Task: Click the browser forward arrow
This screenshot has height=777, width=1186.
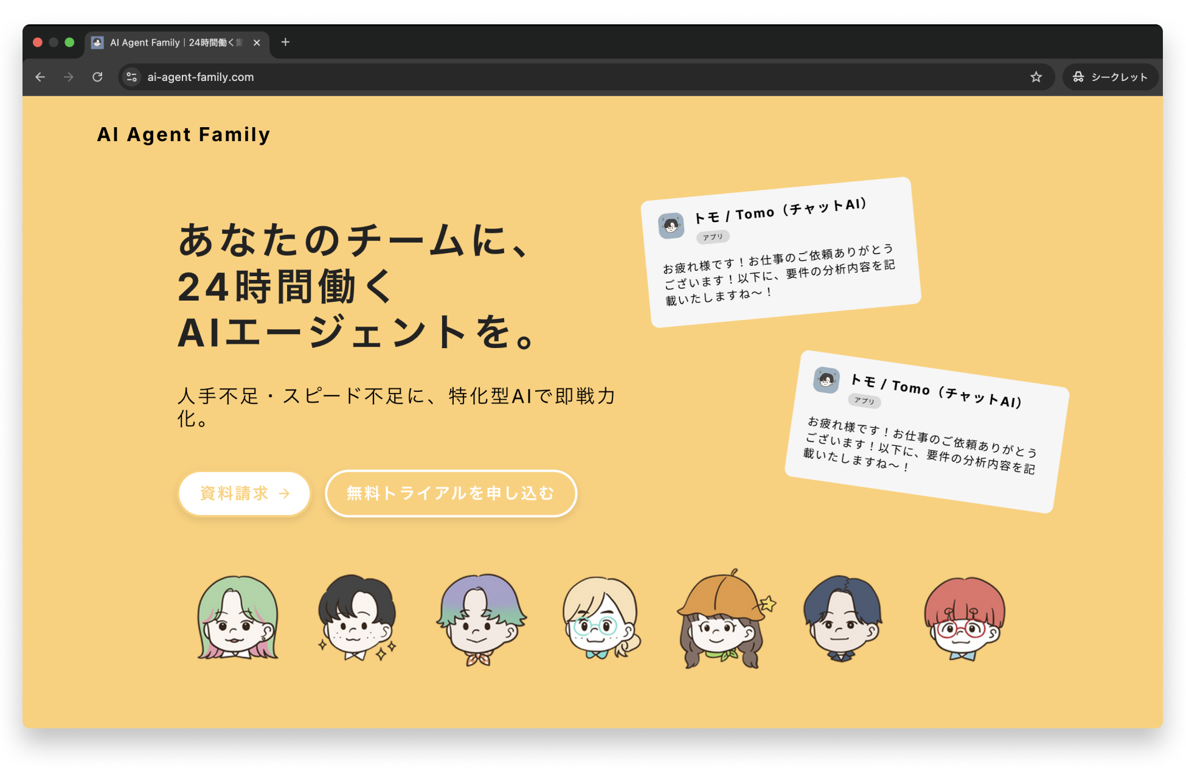Action: 69,77
